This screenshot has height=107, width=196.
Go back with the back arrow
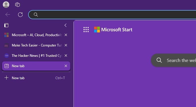(8, 15)
